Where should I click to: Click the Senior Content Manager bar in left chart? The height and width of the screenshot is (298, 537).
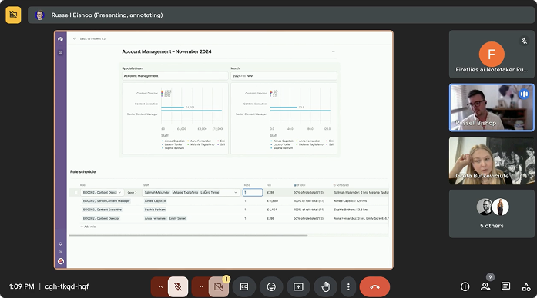pos(191,111)
